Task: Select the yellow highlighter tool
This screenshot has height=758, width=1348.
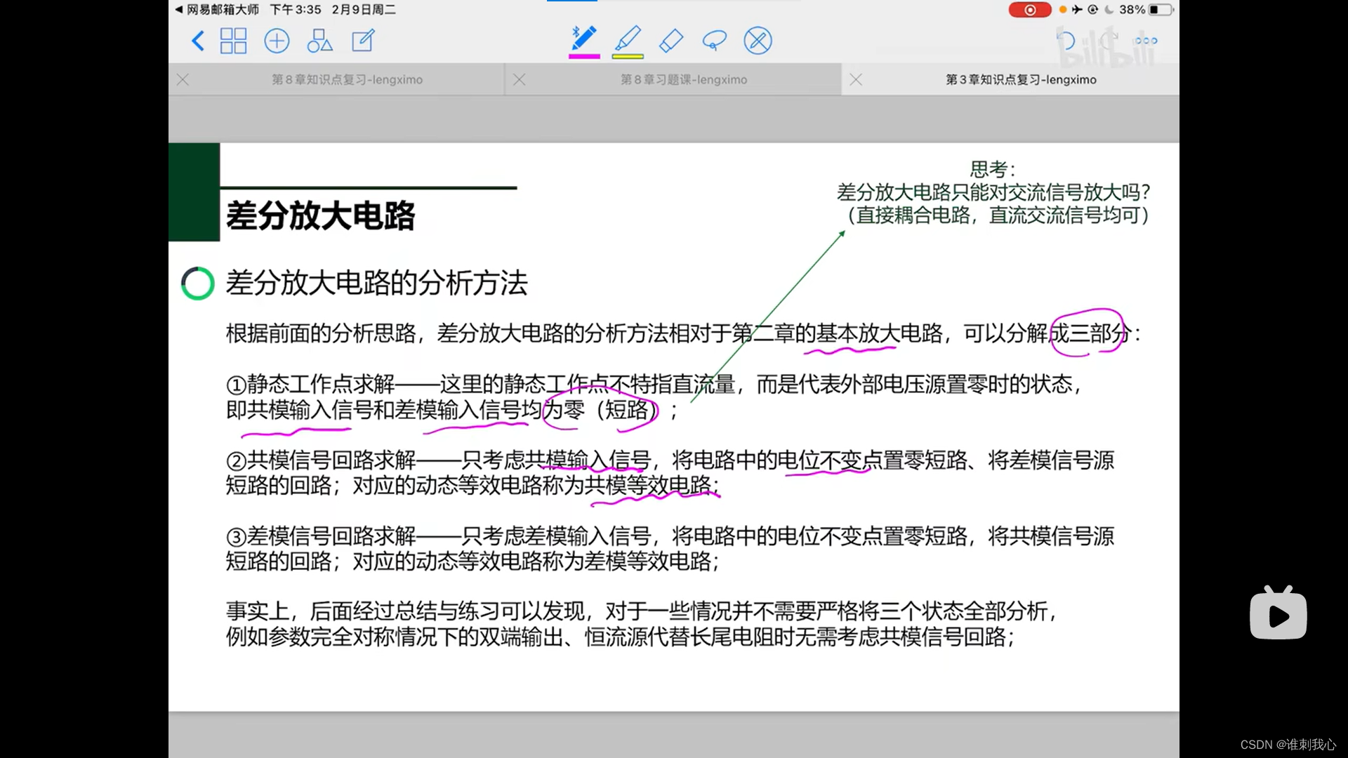Action: click(628, 40)
